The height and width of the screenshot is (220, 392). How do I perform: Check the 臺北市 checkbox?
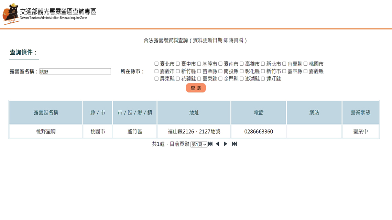click(x=156, y=64)
